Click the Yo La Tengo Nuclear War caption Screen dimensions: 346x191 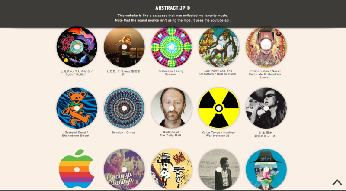218,134
